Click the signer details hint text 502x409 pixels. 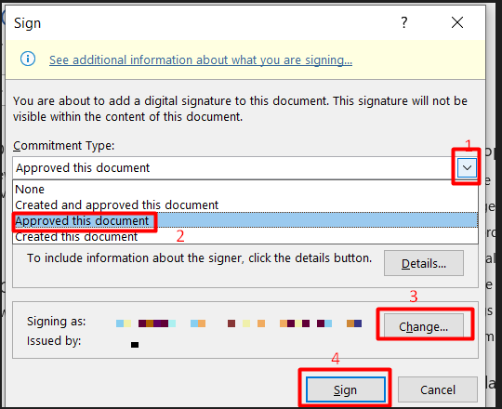[199, 257]
